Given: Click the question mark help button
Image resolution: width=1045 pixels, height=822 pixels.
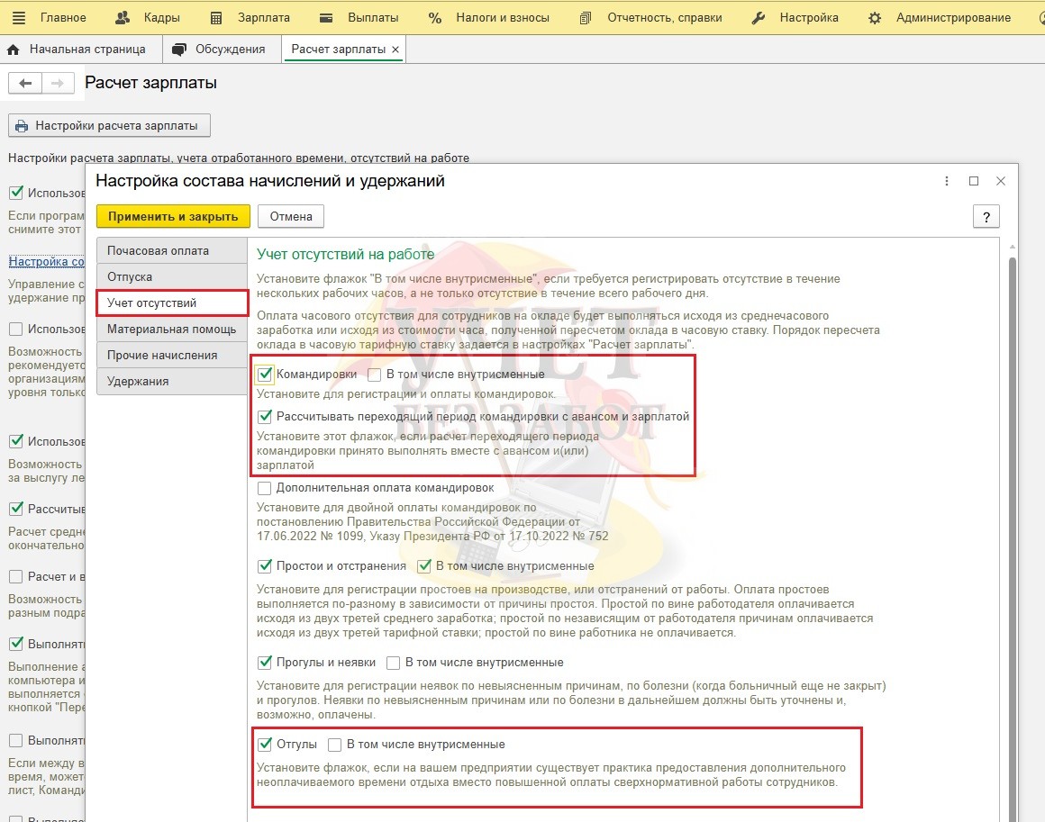Looking at the screenshot, I should [x=986, y=216].
